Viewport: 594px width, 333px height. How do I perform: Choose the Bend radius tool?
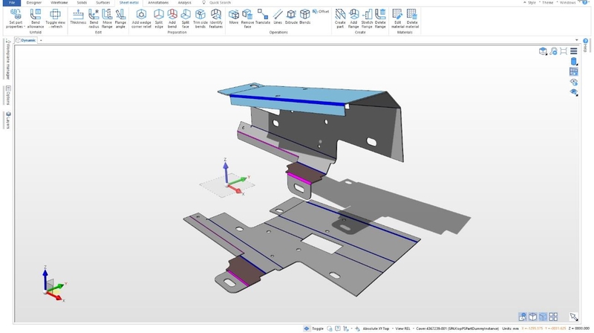94,19
